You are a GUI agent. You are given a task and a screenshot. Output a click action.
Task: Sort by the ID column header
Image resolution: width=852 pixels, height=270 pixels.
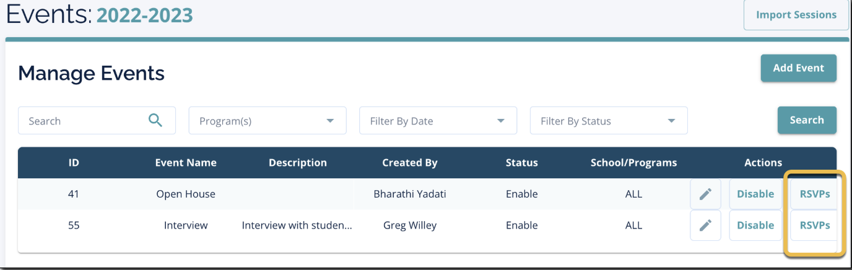click(74, 163)
